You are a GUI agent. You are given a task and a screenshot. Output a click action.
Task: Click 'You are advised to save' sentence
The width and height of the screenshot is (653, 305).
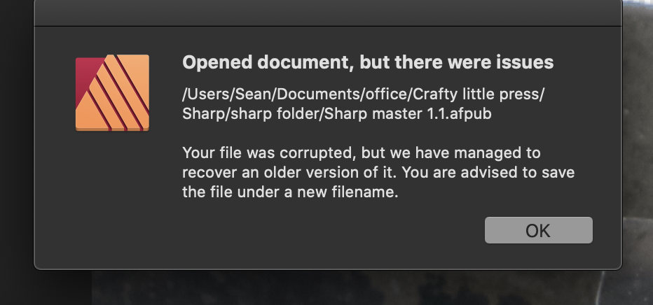click(488, 173)
